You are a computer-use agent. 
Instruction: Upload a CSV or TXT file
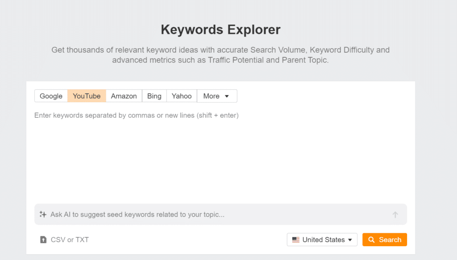pos(64,239)
